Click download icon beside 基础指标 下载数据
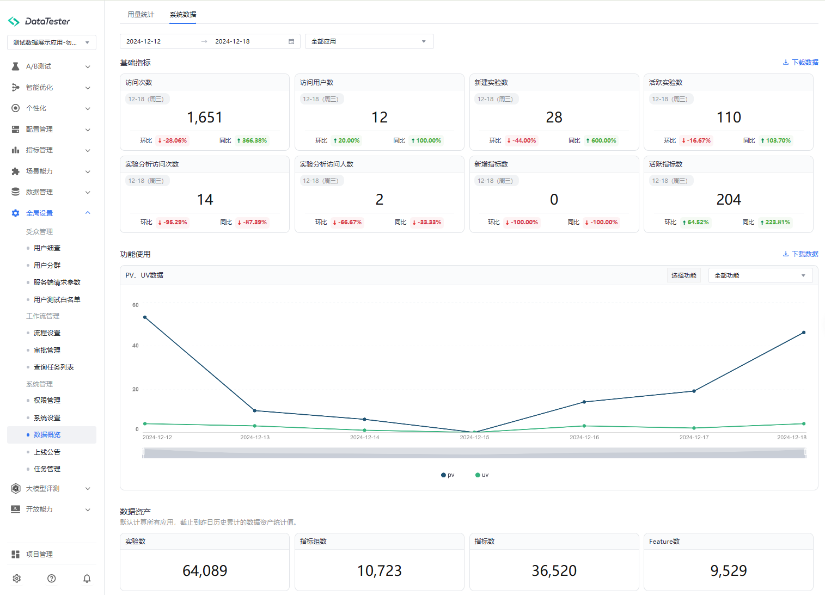The height and width of the screenshot is (596, 825). coord(786,63)
